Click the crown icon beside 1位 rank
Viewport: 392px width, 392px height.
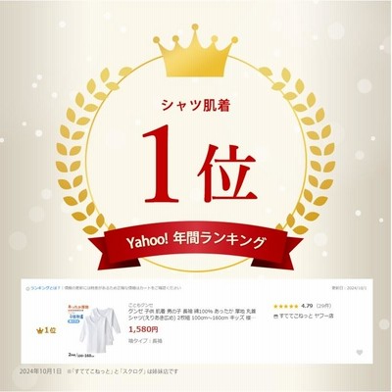pyautogui.click(x=40, y=330)
